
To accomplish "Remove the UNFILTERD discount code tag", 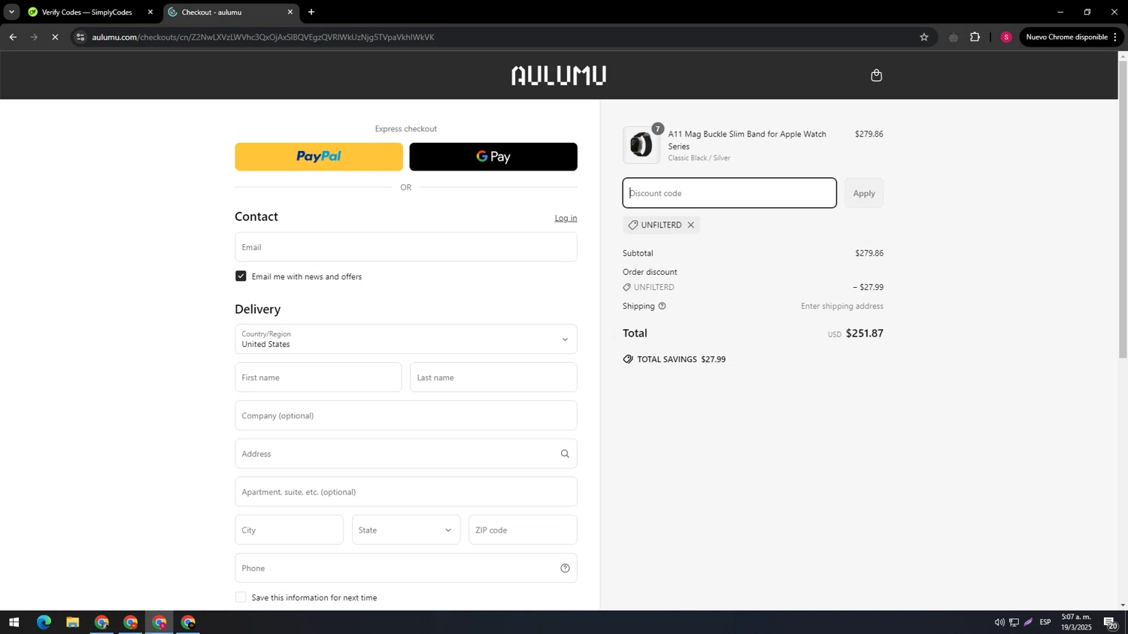I will pyautogui.click(x=690, y=225).
